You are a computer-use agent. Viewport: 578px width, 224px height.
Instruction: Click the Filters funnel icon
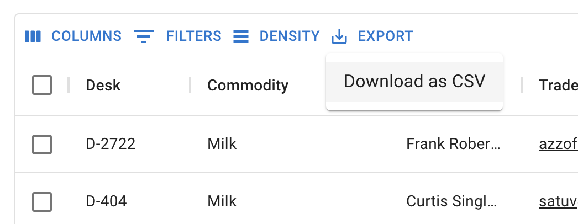click(x=144, y=36)
